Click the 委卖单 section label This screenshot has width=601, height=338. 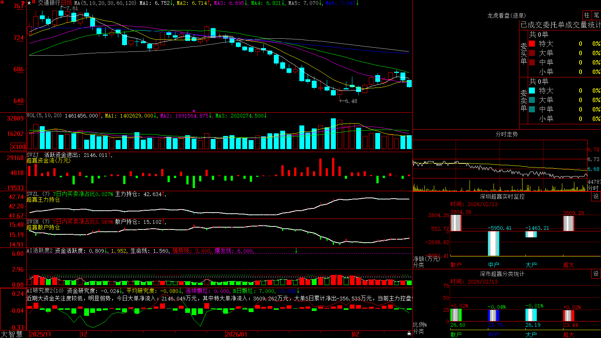[524, 101]
